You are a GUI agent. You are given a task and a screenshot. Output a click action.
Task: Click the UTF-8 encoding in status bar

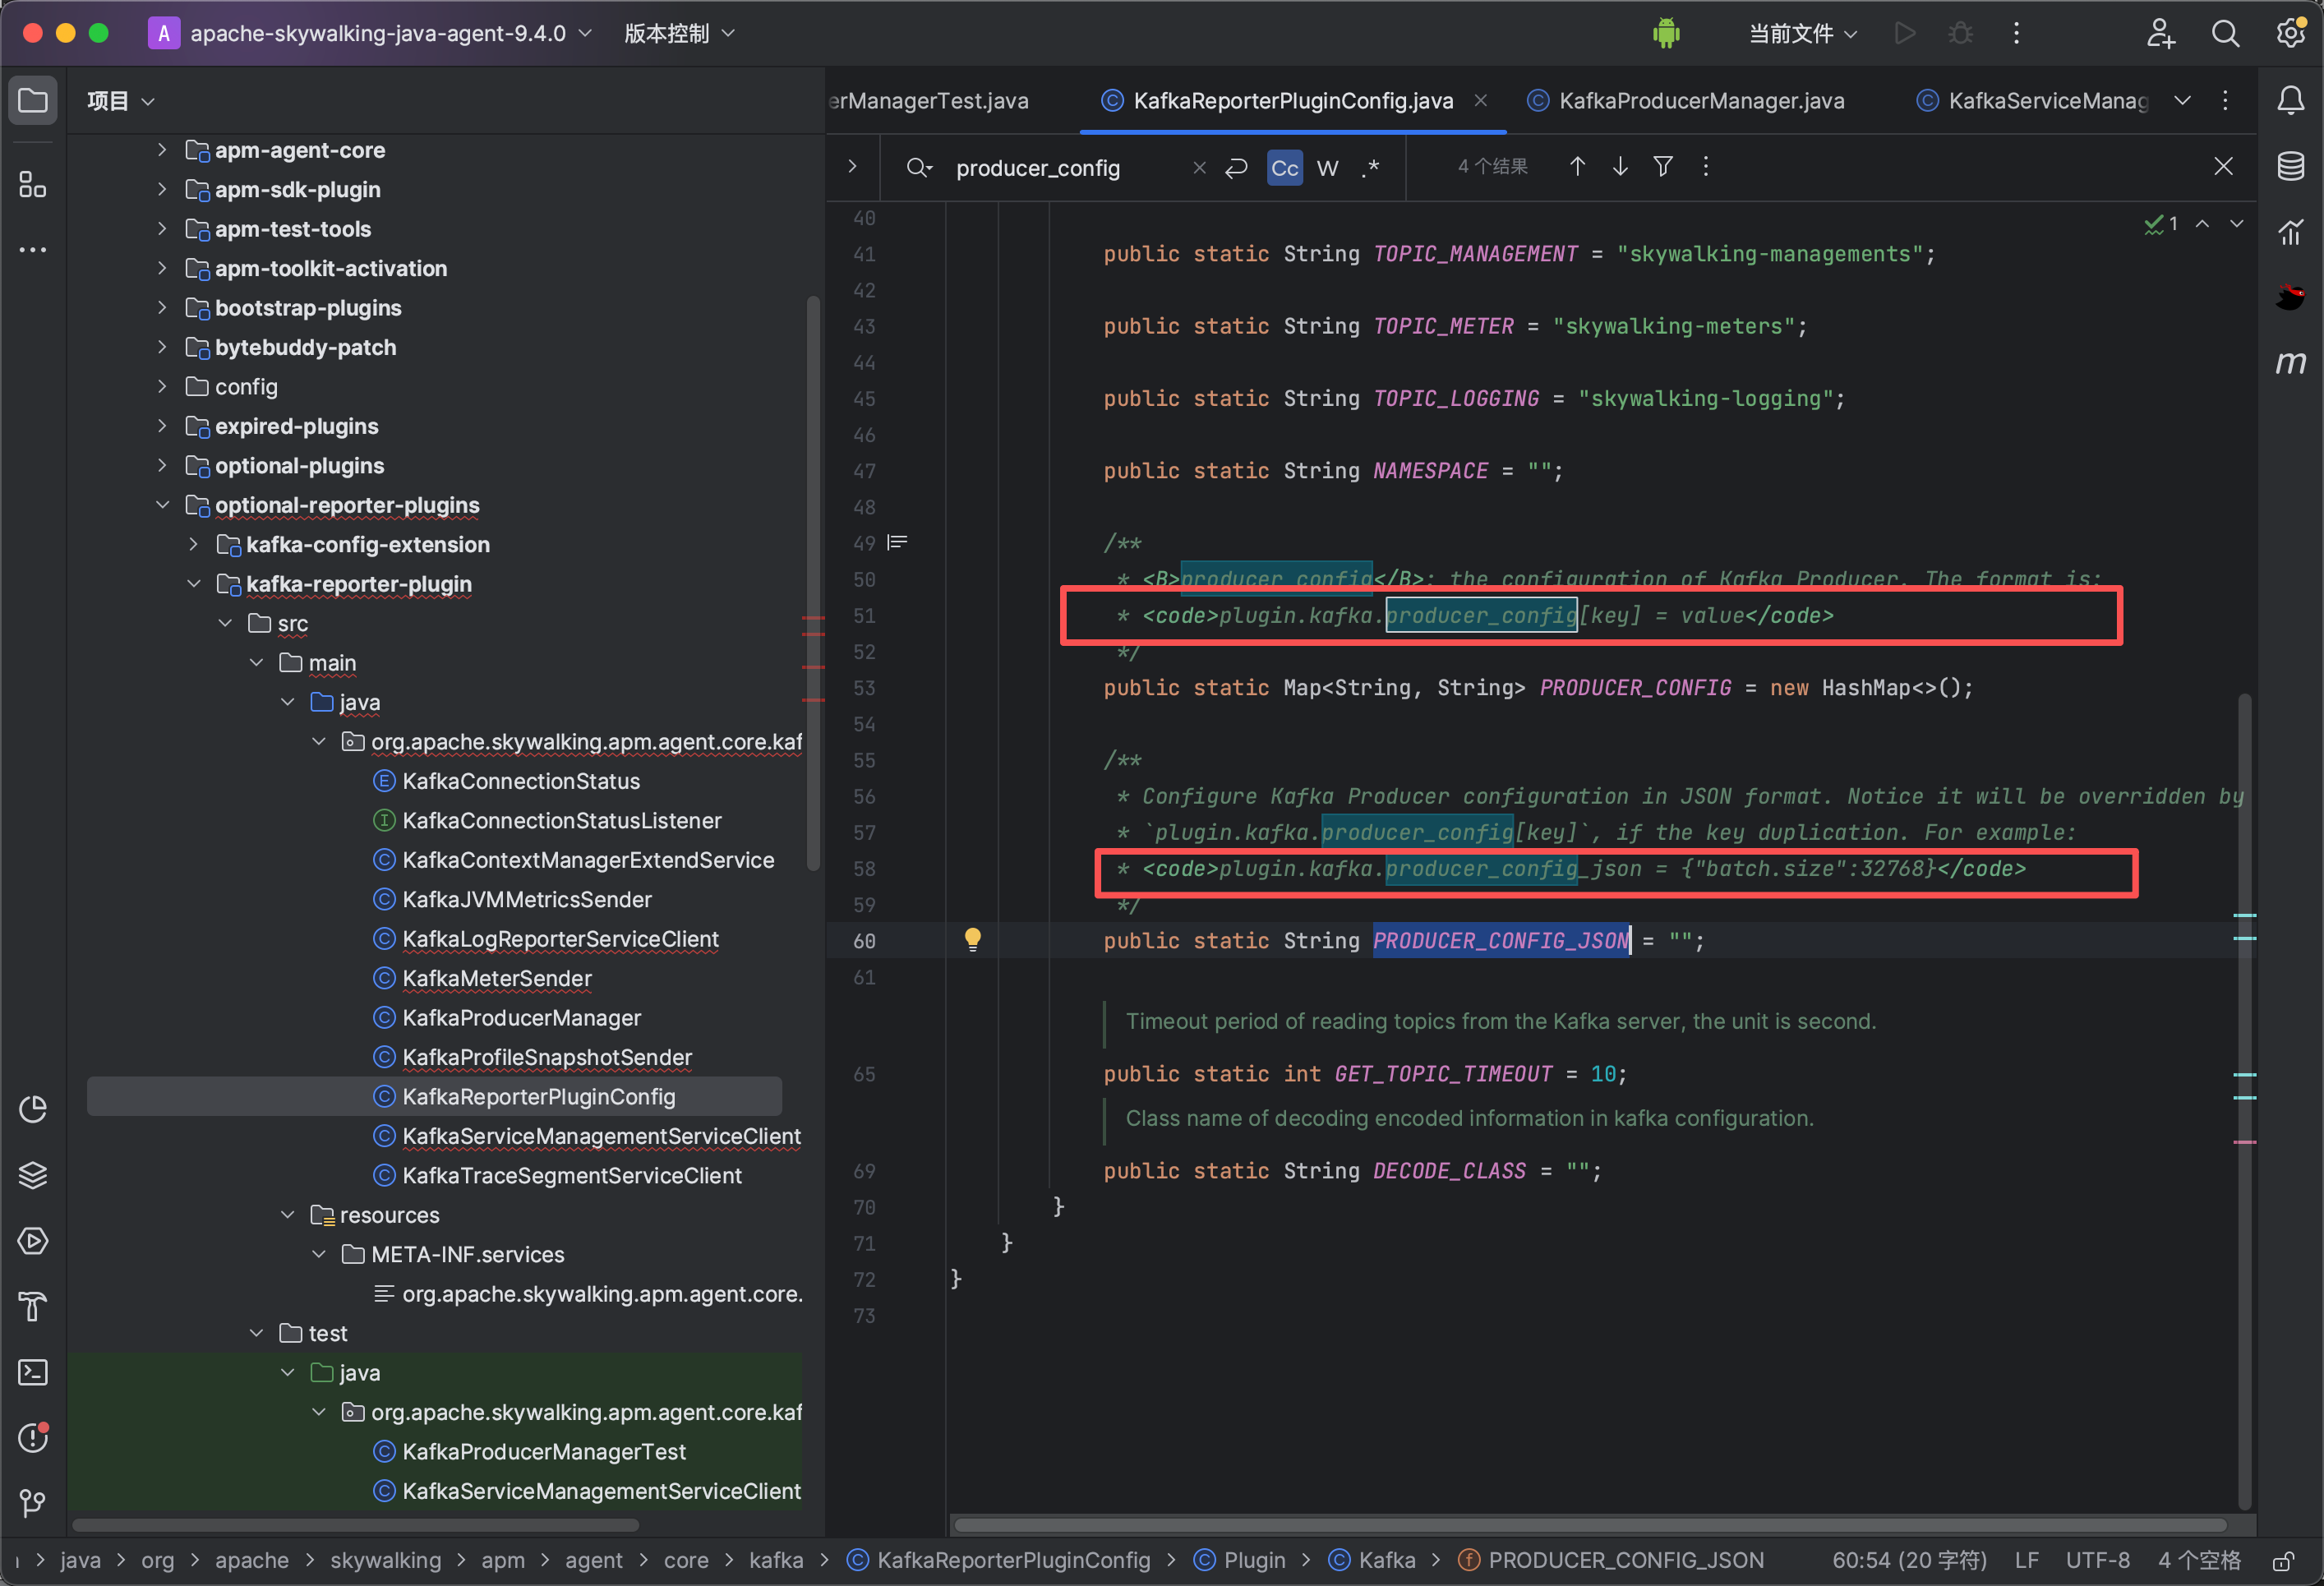[2097, 1560]
